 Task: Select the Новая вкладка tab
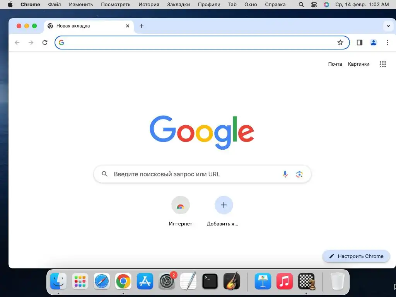[89, 26]
